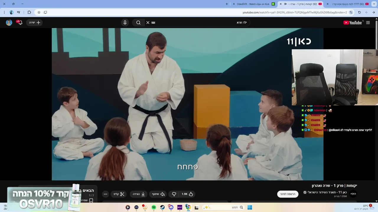Open Steam on the taskbar
This screenshot has width=378, height=212.
pyautogui.click(x=162, y=207)
